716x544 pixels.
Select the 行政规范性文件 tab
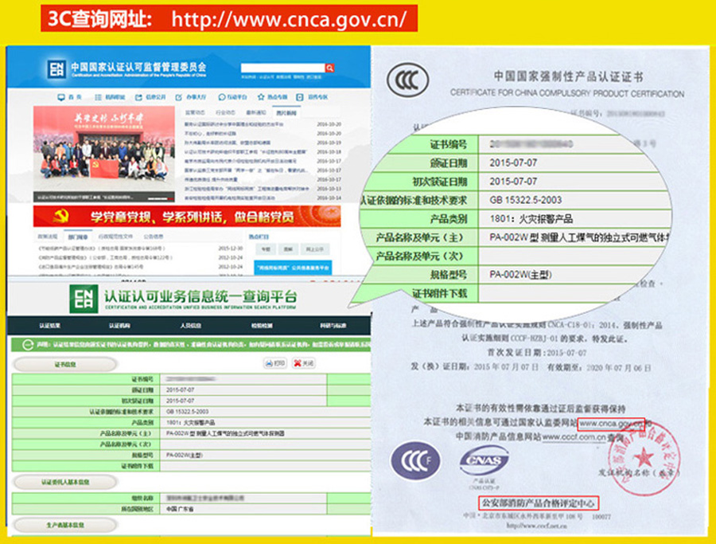(115, 237)
